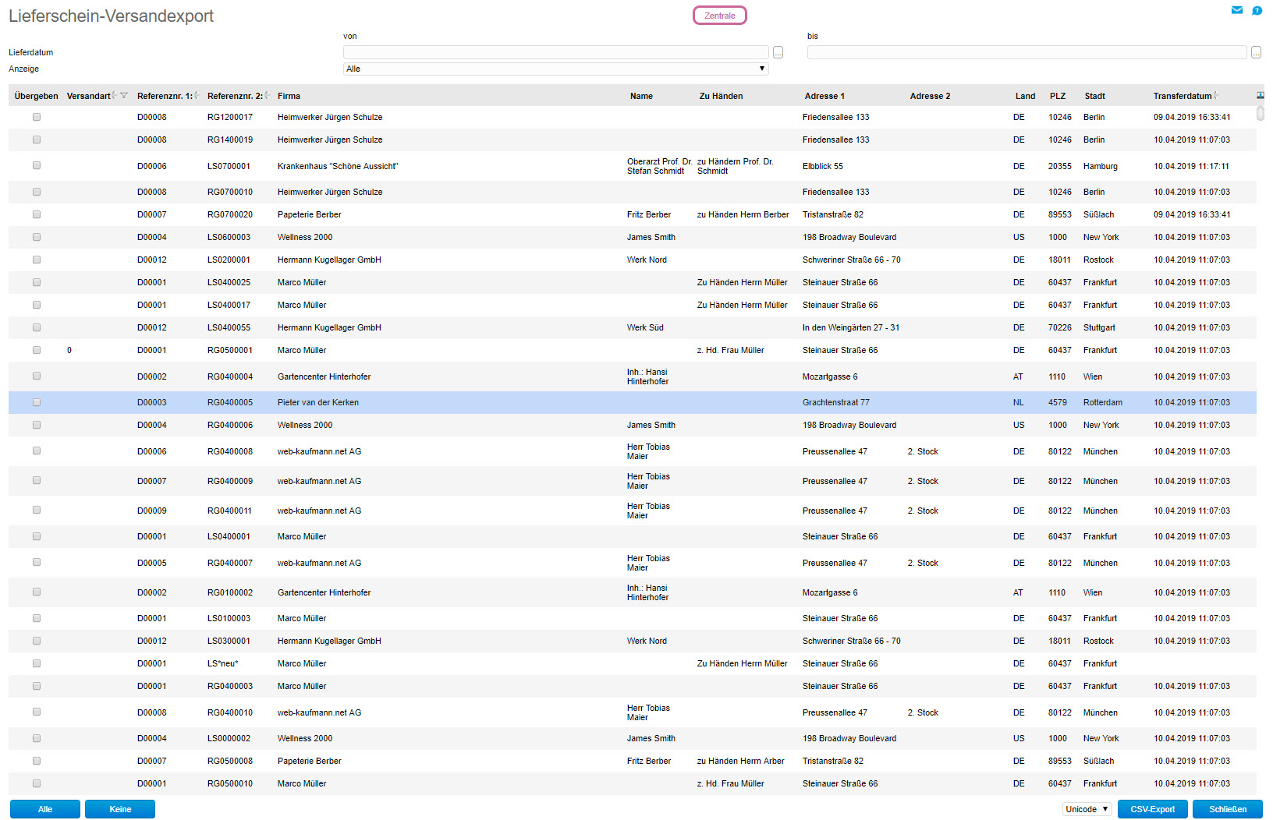The height and width of the screenshot is (820, 1273).
Task: Open the Unicode encoding dropdown
Action: click(1087, 809)
